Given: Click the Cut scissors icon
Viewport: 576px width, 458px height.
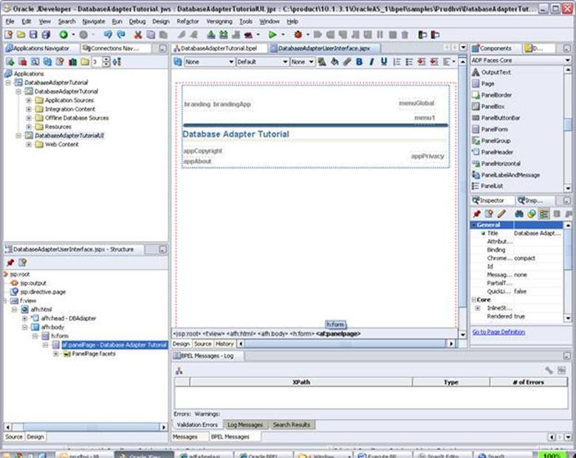Looking at the screenshot, I should pos(138,35).
